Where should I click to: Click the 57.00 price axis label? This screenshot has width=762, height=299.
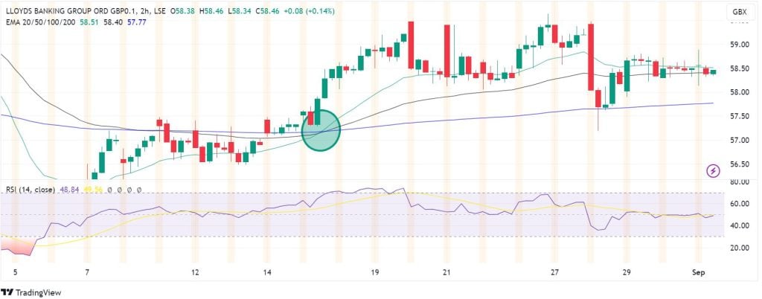pos(737,141)
